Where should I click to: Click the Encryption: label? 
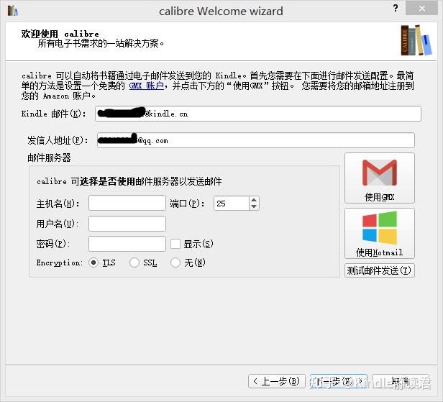(x=59, y=262)
